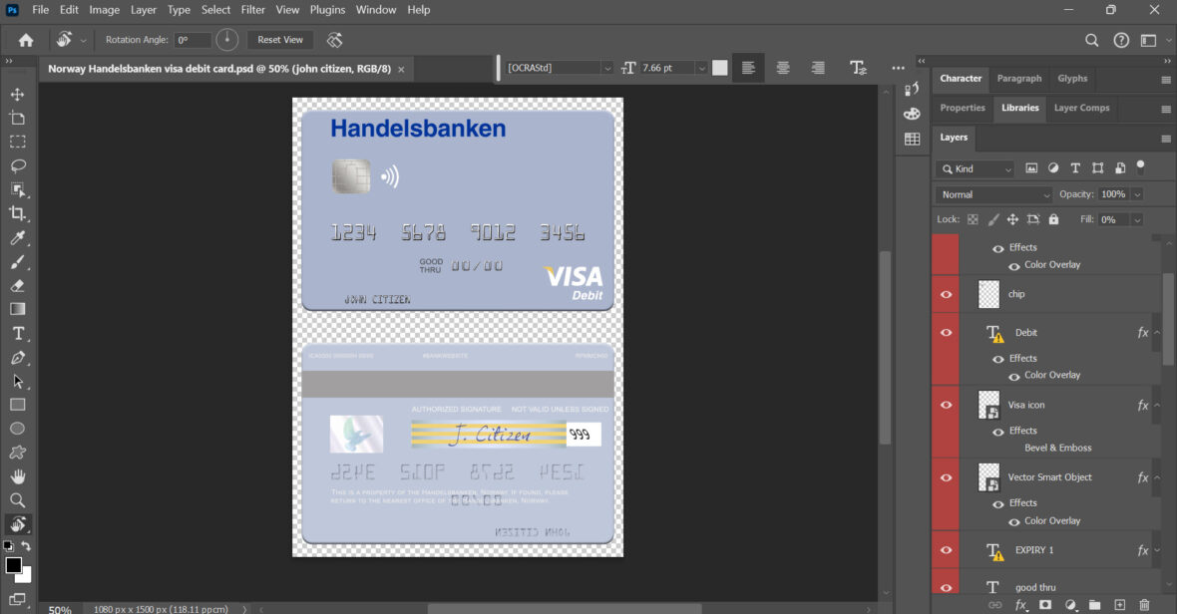Open the Filter menu
The image size is (1177, 614).
252,9
